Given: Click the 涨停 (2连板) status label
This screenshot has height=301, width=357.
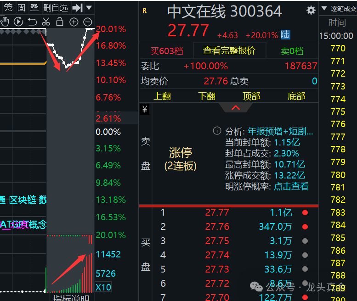Looking at the screenshot, I should coord(180,159).
